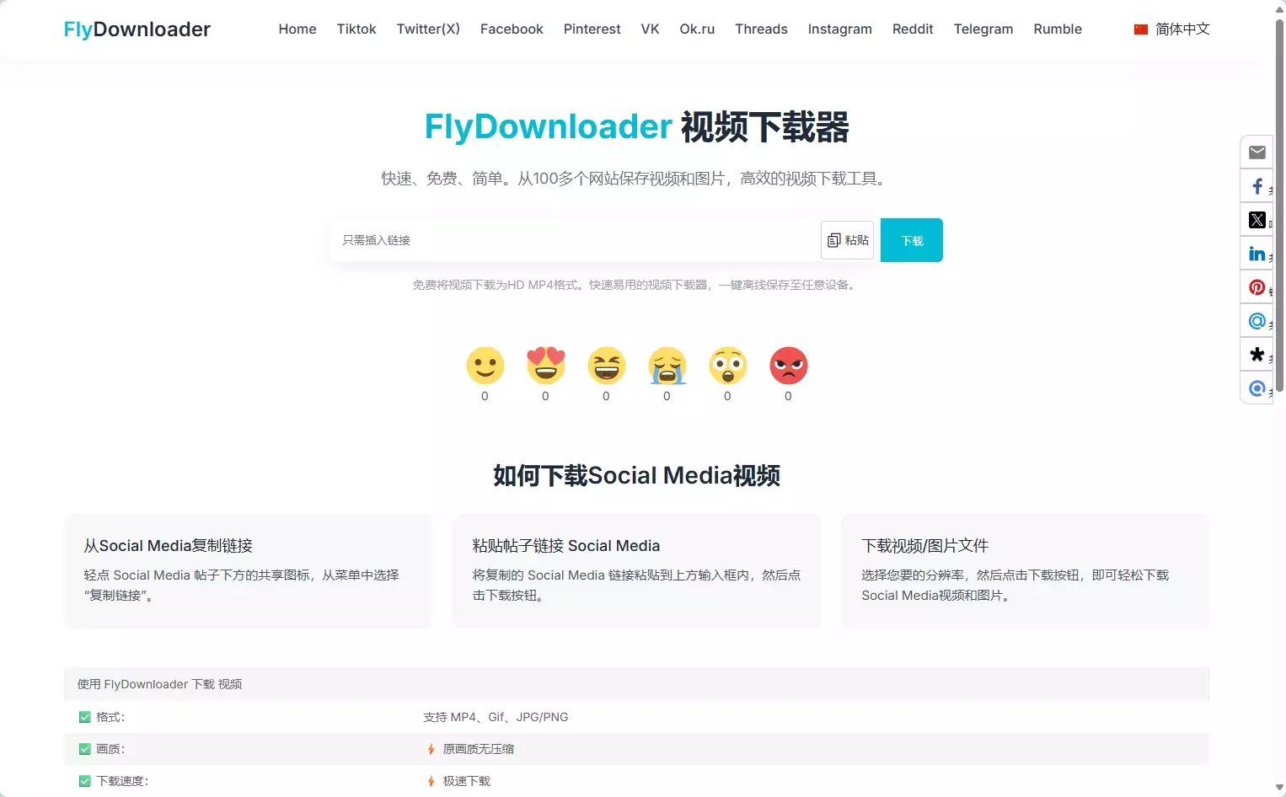Click the green check next to 画质
Image resolution: width=1286 pixels, height=797 pixels.
coord(84,749)
